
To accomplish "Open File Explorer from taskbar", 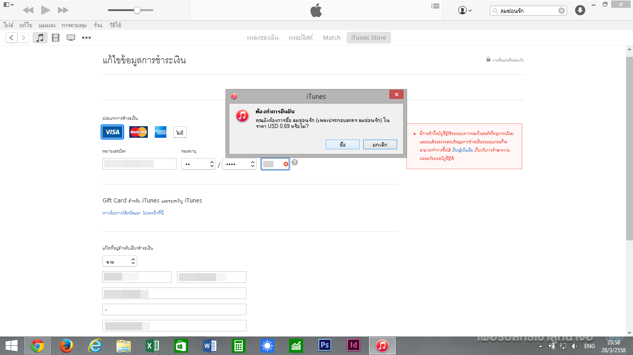I will 123,345.
